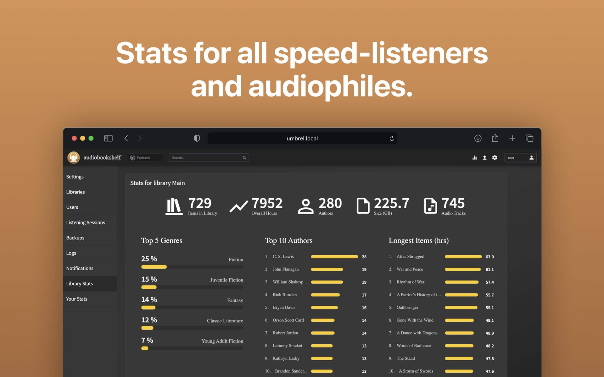
Task: Click the audiobookshelf logo icon
Action: (73, 157)
